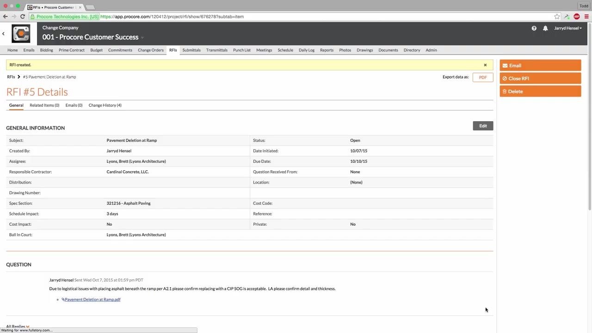Reload the page with refresh icon
This screenshot has height=333, width=592.
(22, 17)
